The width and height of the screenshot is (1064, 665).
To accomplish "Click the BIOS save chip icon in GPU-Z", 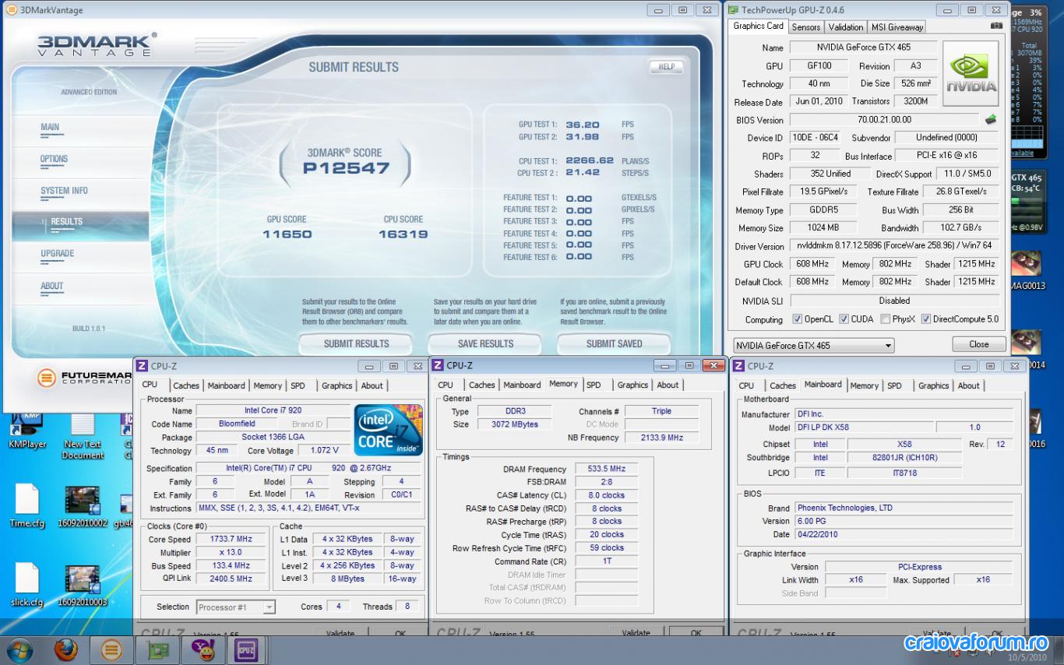I will coord(991,120).
